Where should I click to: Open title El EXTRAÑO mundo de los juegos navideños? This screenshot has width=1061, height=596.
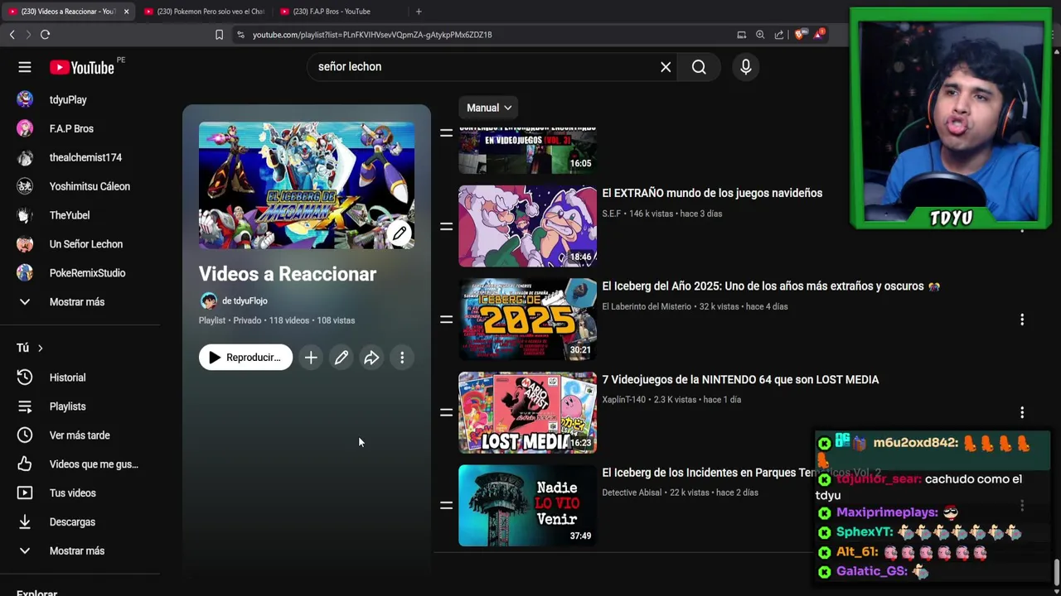coord(712,193)
